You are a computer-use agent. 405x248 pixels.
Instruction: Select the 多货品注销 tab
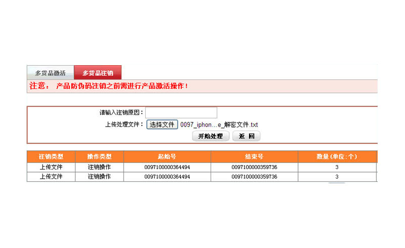coord(98,72)
